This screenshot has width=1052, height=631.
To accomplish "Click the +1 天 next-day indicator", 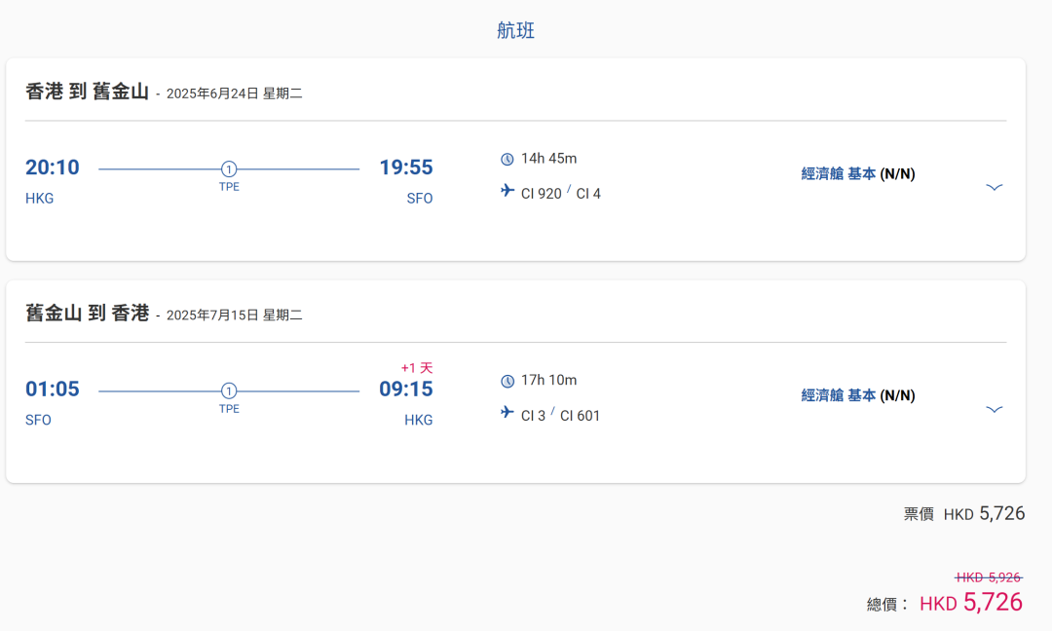I will pyautogui.click(x=416, y=368).
